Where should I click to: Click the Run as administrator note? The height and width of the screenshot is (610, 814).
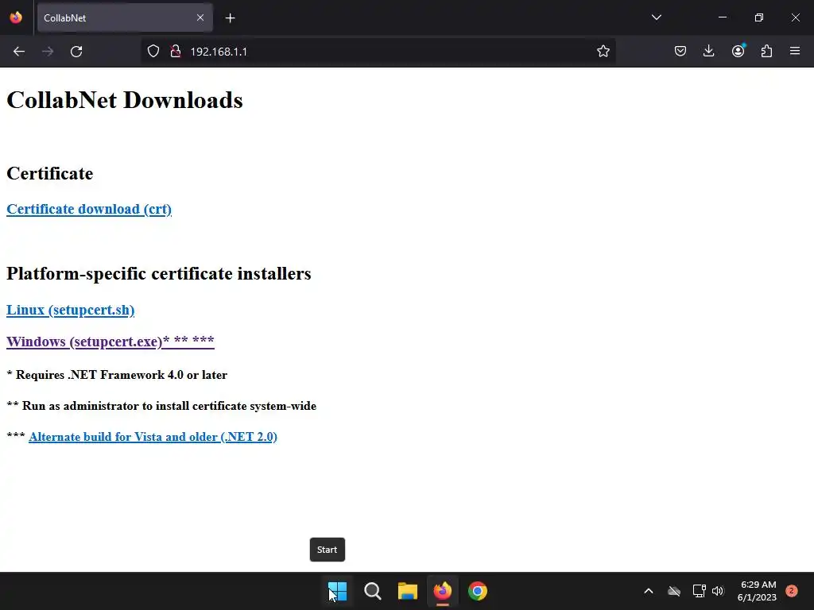tap(161, 406)
